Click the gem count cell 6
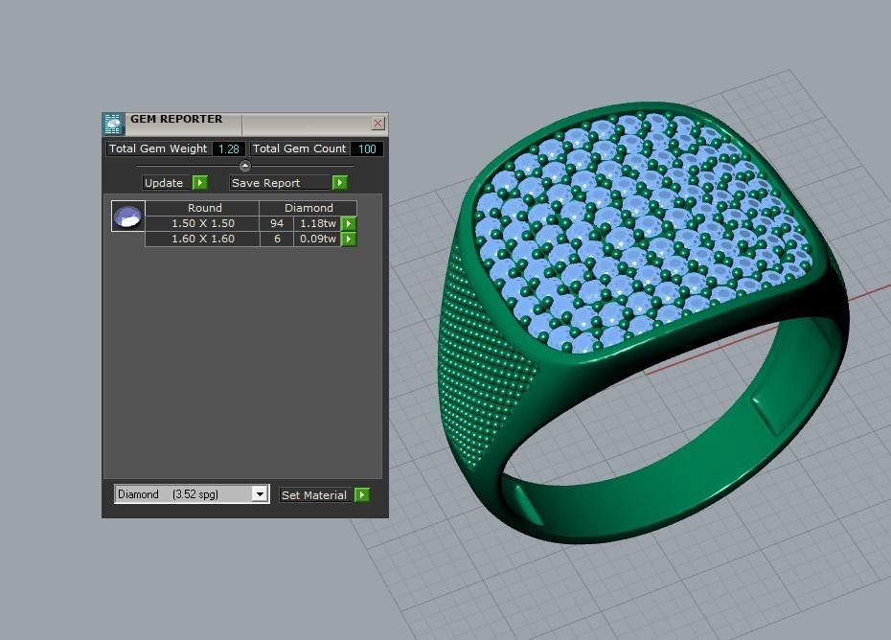Viewport: 891px width, 640px height. pos(277,239)
